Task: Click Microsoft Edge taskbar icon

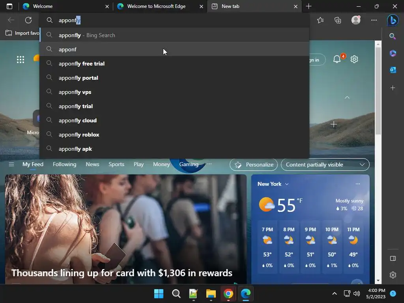Action: (x=245, y=294)
